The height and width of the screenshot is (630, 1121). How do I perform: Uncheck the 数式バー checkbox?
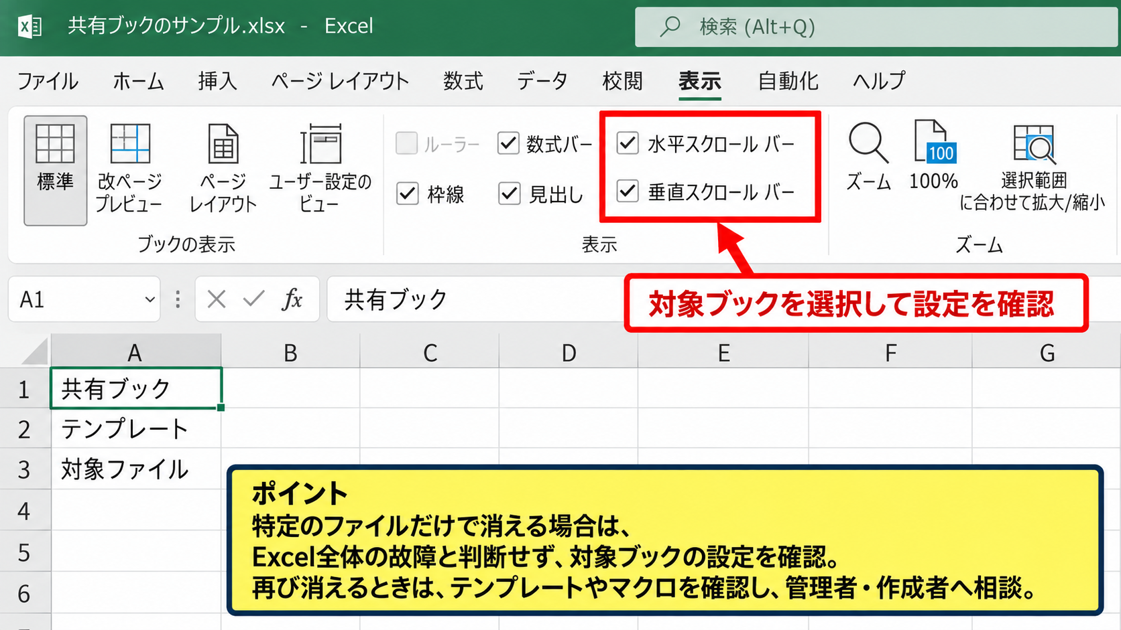[x=508, y=143]
